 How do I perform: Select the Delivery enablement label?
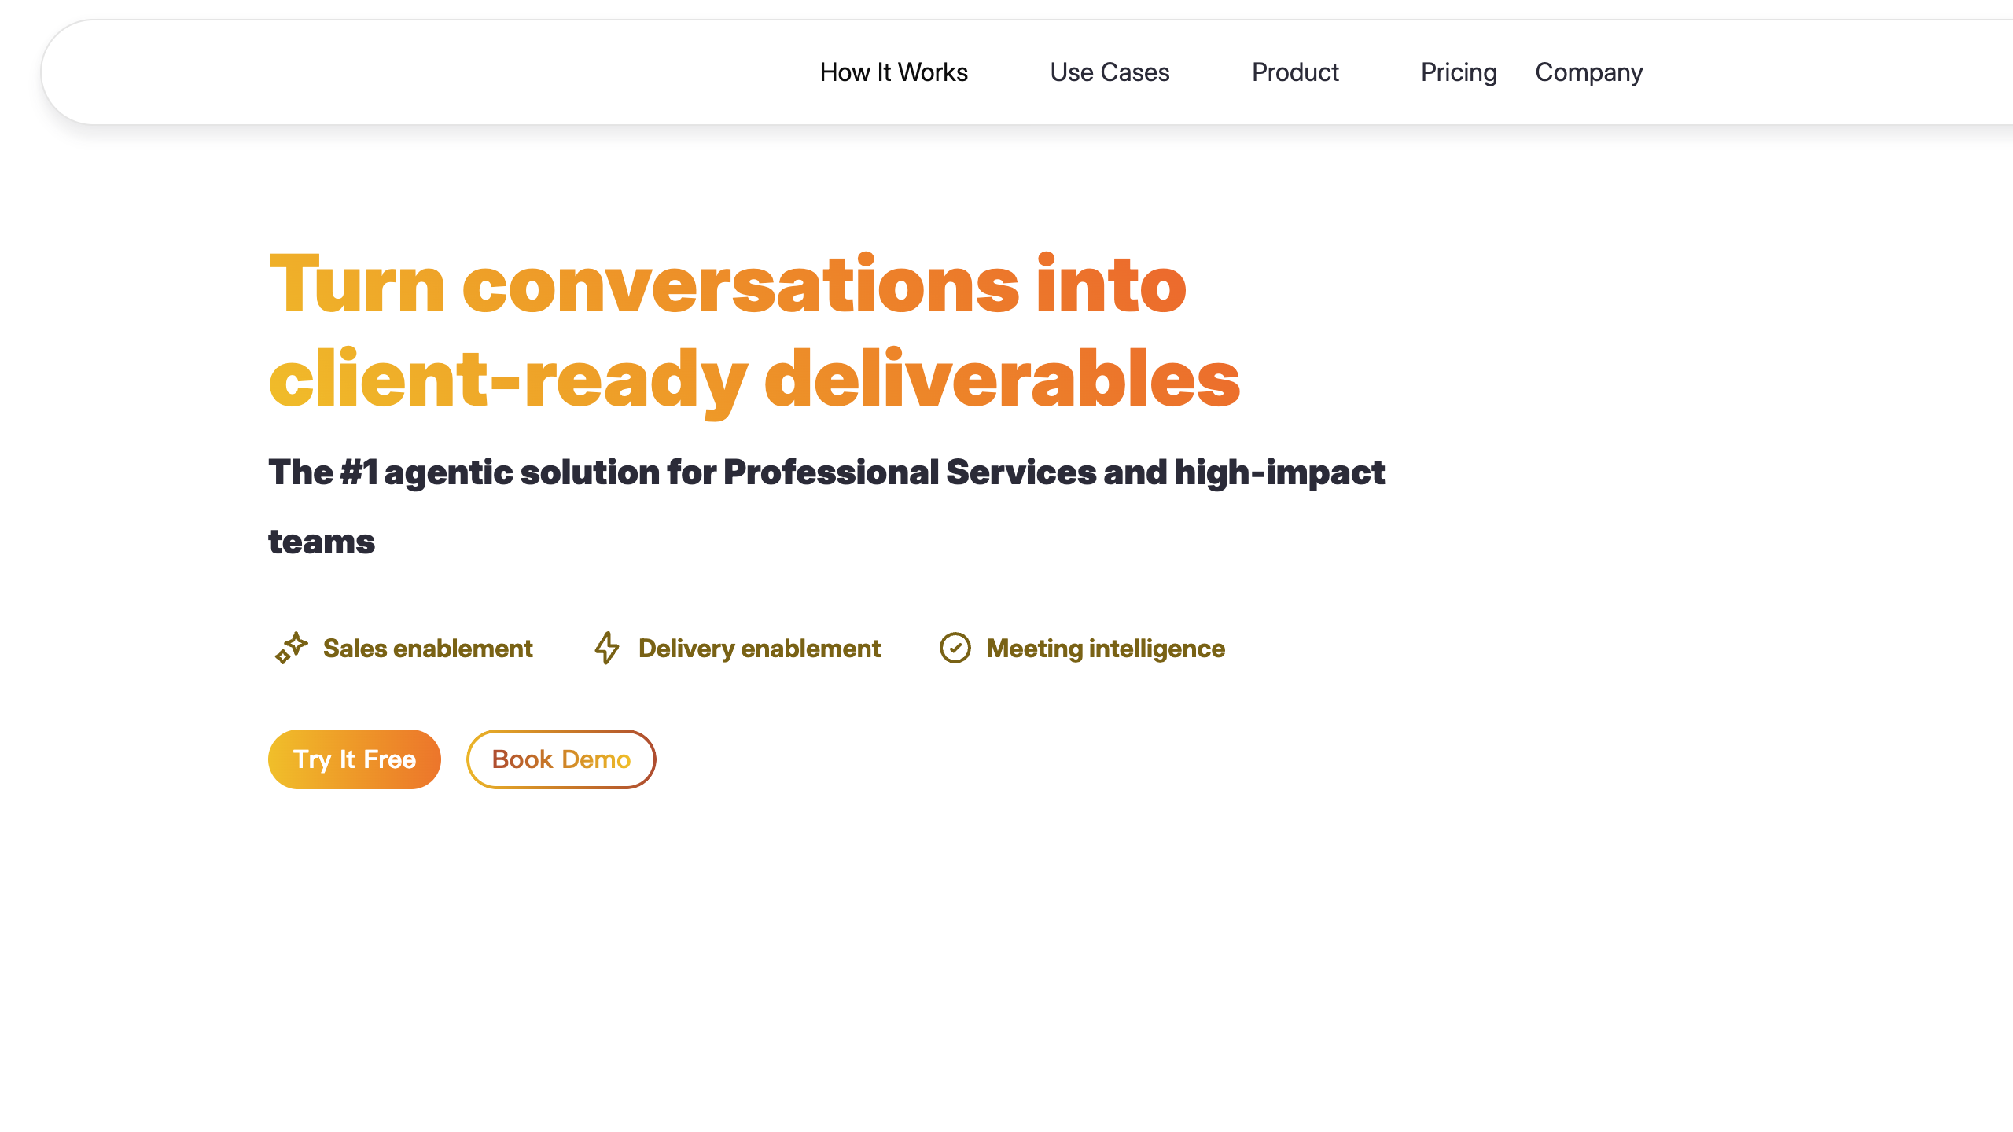click(x=760, y=648)
